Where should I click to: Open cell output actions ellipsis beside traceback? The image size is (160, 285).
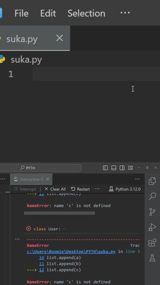[17, 239]
